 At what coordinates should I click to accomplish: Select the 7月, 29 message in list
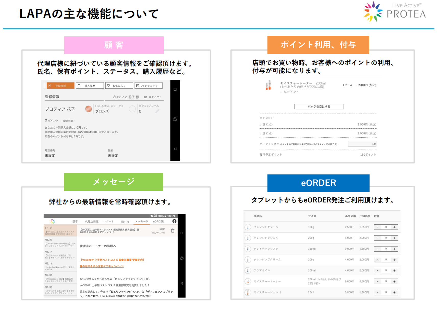click(x=60, y=243)
